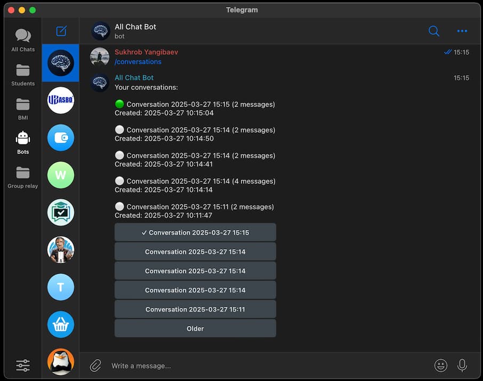Image resolution: width=483 pixels, height=381 pixels.
Task: Open the three-dot more options menu
Action: coord(462,31)
